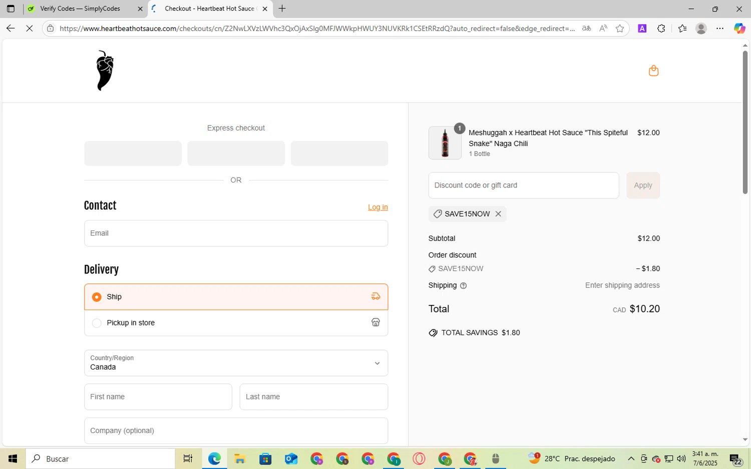The height and width of the screenshot is (469, 751).
Task: Select the Ship delivery option
Action: pos(97,297)
